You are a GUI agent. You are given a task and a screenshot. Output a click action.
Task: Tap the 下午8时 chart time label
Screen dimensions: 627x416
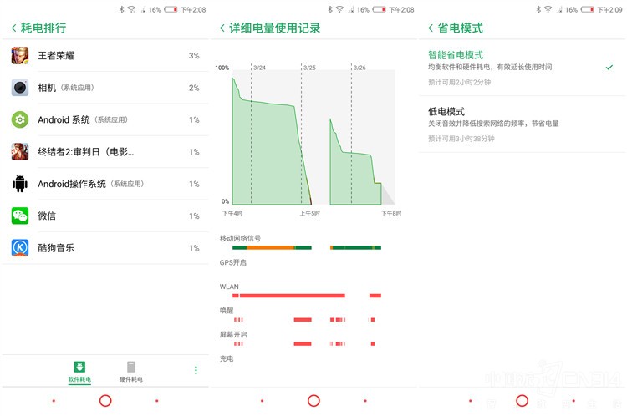[x=391, y=213]
